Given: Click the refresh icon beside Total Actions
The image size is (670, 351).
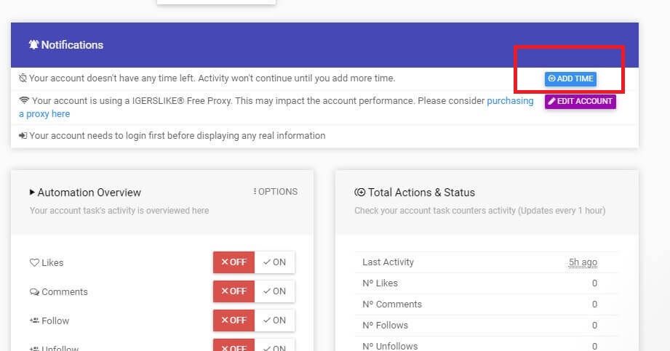Looking at the screenshot, I should 359,193.
